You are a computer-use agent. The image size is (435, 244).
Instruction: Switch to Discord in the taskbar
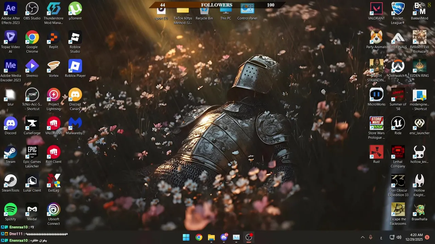[224, 237]
